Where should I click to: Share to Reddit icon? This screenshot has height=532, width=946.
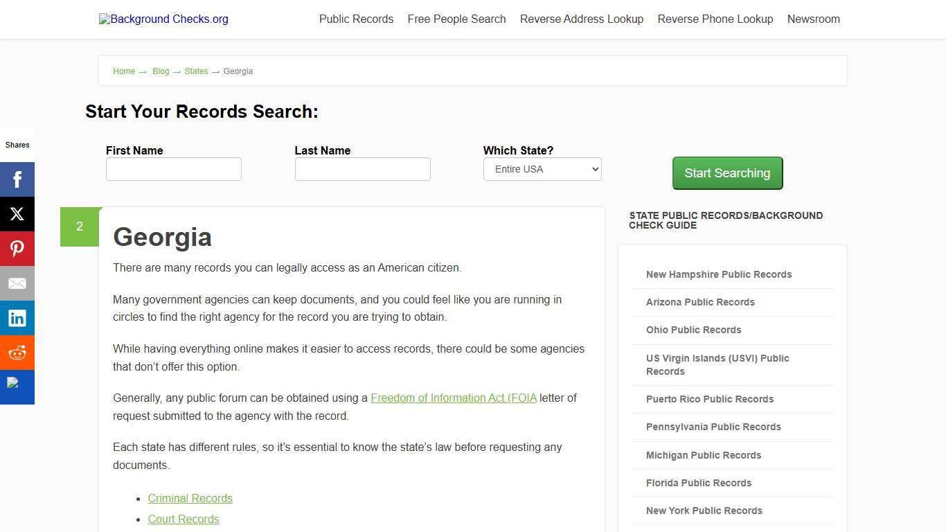(x=17, y=353)
